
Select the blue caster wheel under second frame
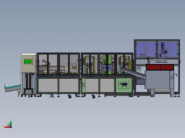94,97
